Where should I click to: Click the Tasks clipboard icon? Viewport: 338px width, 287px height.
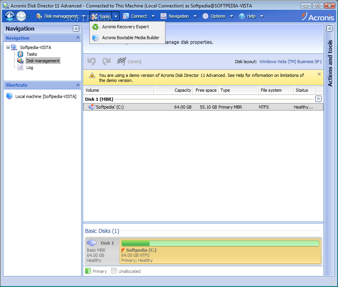tap(20, 54)
